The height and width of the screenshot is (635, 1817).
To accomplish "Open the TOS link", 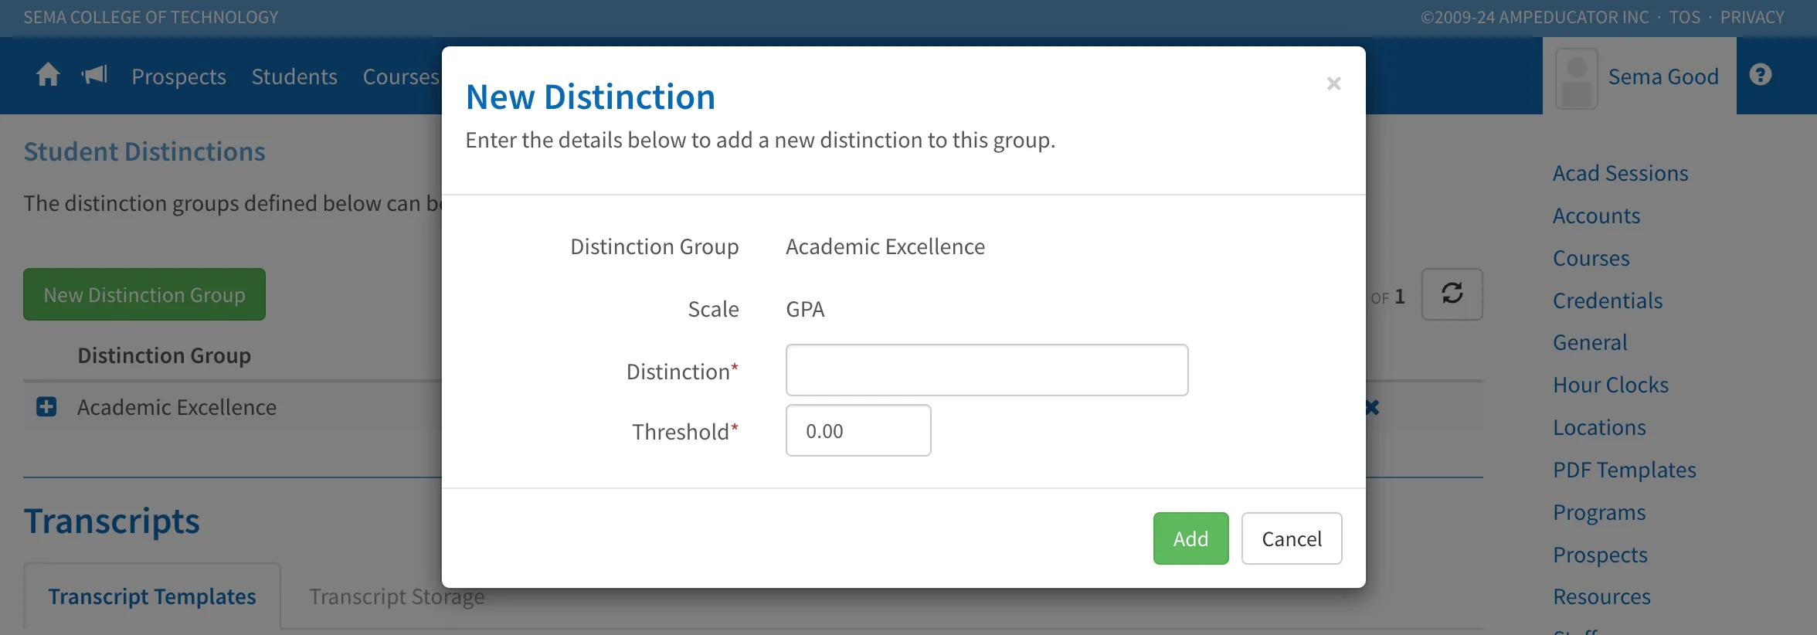I will 1685,17.
